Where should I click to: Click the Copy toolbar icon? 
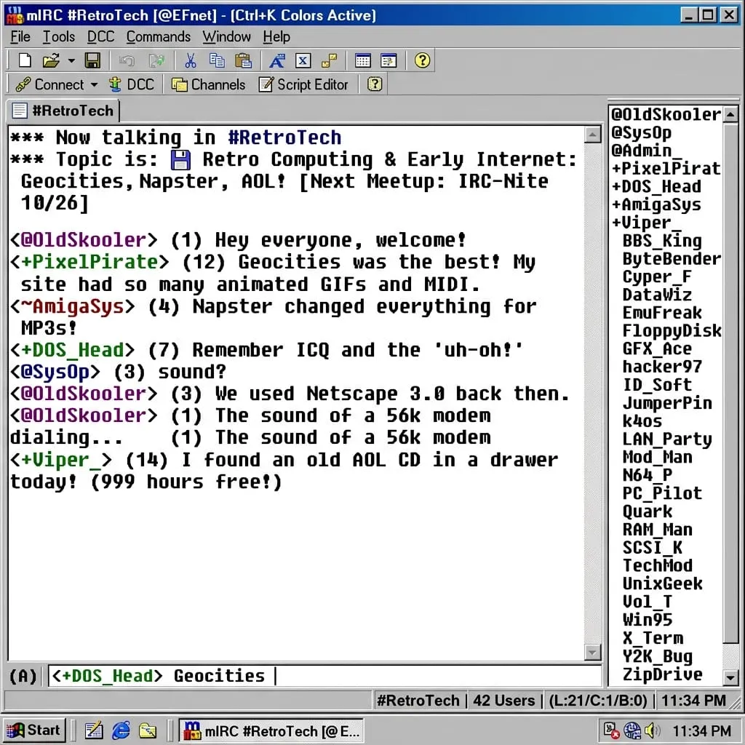coord(217,60)
